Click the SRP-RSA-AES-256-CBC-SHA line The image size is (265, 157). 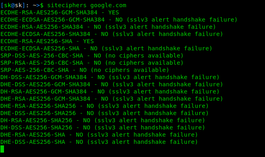92,63
